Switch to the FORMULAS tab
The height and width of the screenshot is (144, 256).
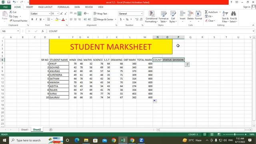point(63,7)
